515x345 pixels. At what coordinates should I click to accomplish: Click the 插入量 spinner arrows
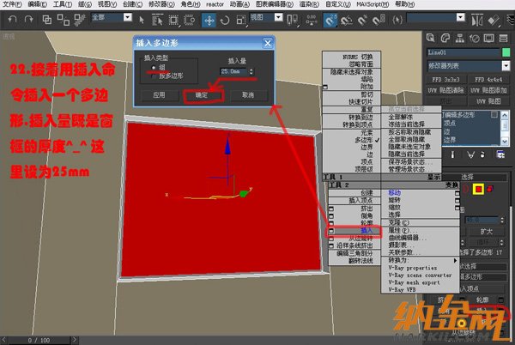pyautogui.click(x=251, y=71)
